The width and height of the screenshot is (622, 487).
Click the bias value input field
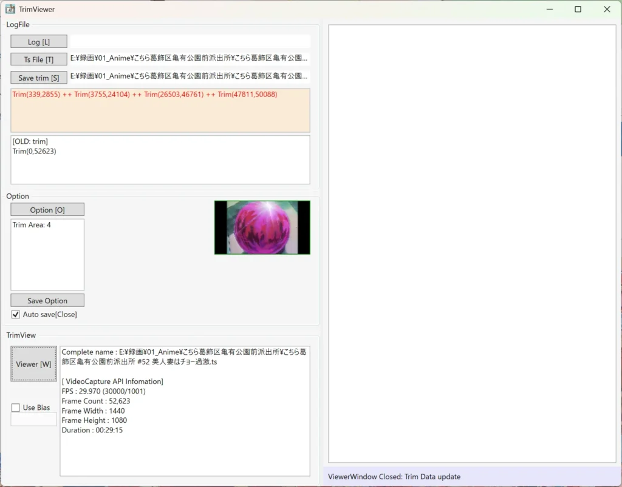pos(33,419)
